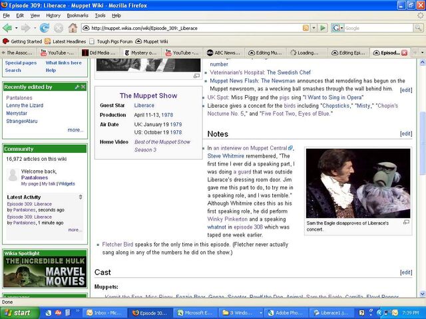426x319 pixels.
Task: Open Lenny the Lizard user link
Action: (25, 105)
